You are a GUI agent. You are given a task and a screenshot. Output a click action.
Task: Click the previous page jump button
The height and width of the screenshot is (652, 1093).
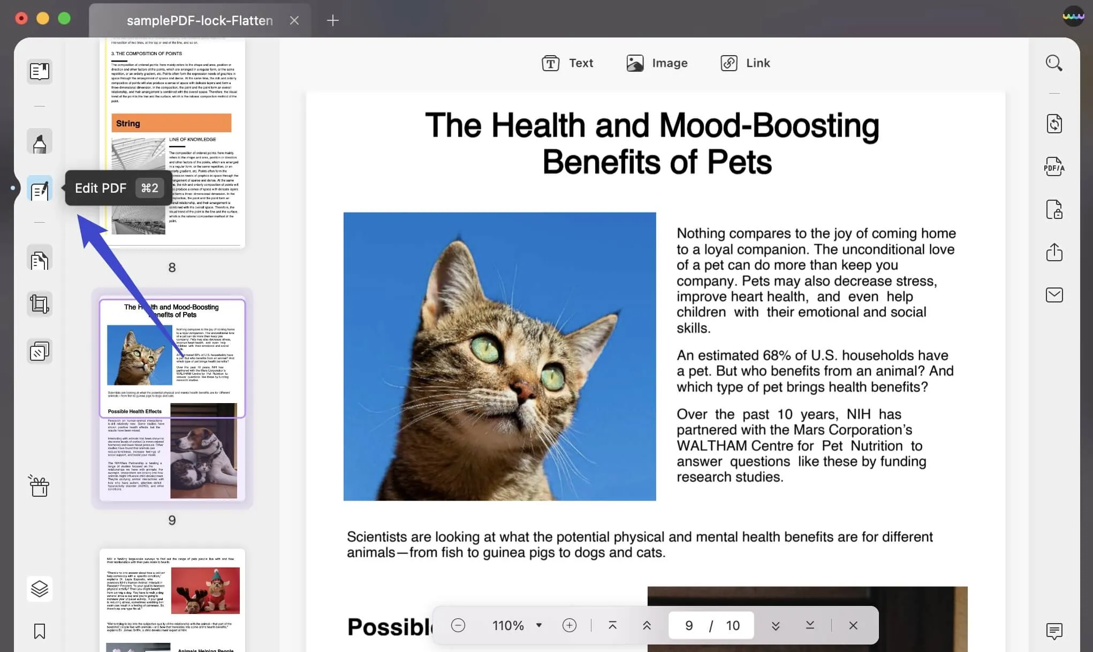pos(647,625)
